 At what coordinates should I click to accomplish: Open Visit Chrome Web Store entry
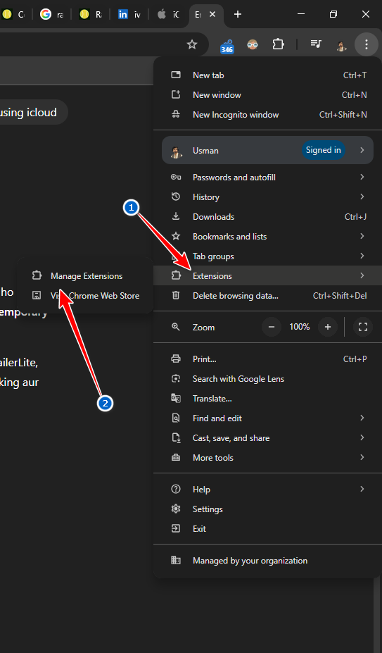[x=85, y=296]
